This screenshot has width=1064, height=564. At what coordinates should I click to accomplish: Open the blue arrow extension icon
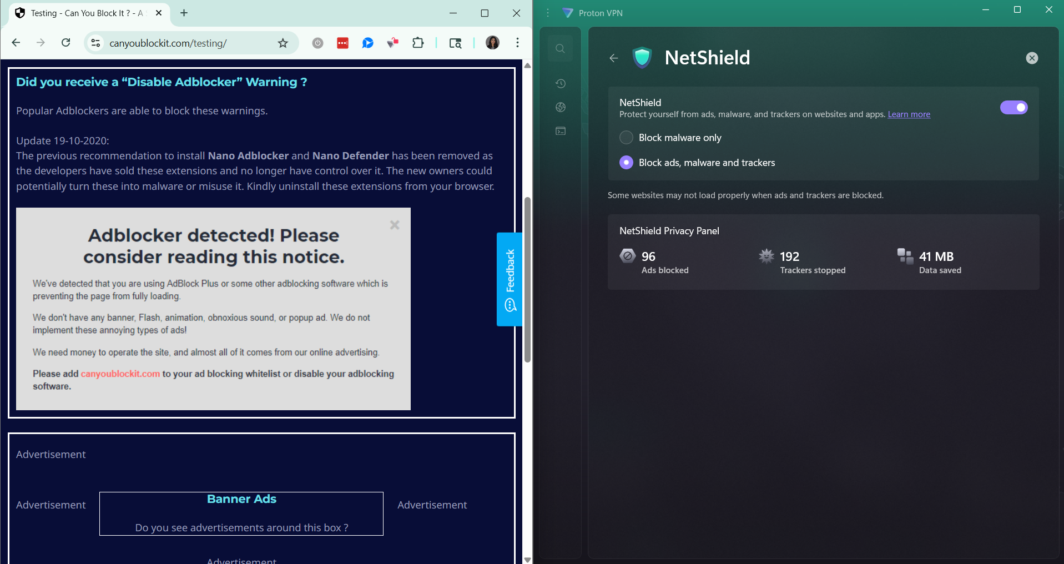point(367,43)
